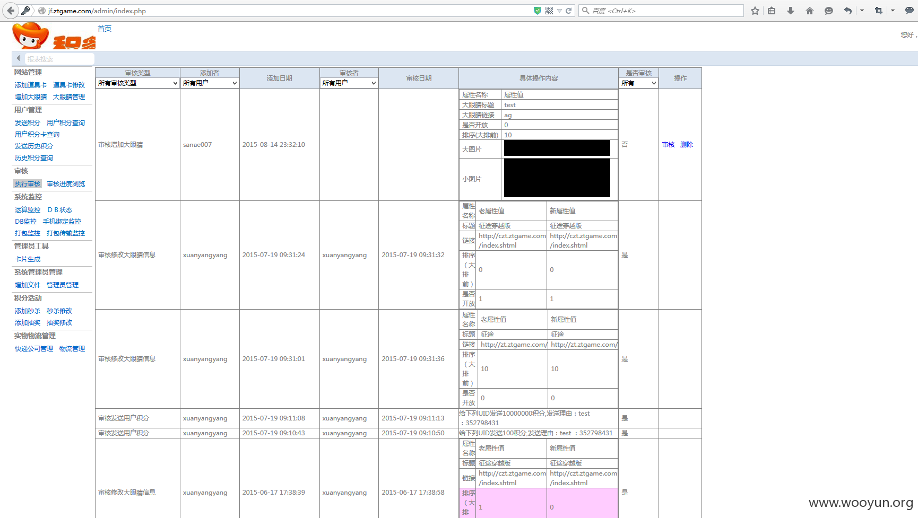Go to browser home page icon

pos(810,11)
